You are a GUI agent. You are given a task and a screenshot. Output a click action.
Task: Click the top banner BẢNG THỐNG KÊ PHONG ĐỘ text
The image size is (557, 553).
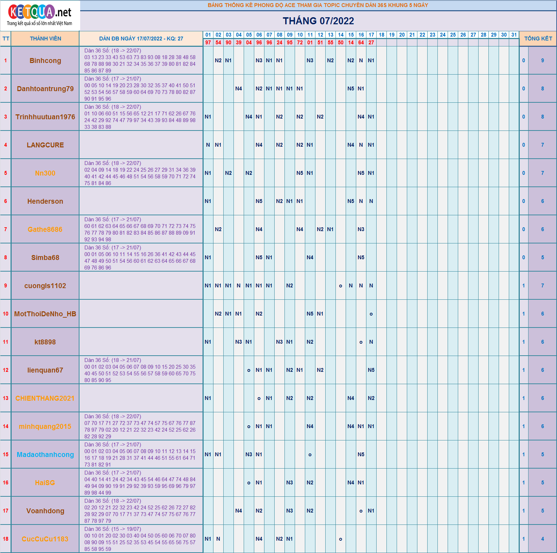[318, 5]
